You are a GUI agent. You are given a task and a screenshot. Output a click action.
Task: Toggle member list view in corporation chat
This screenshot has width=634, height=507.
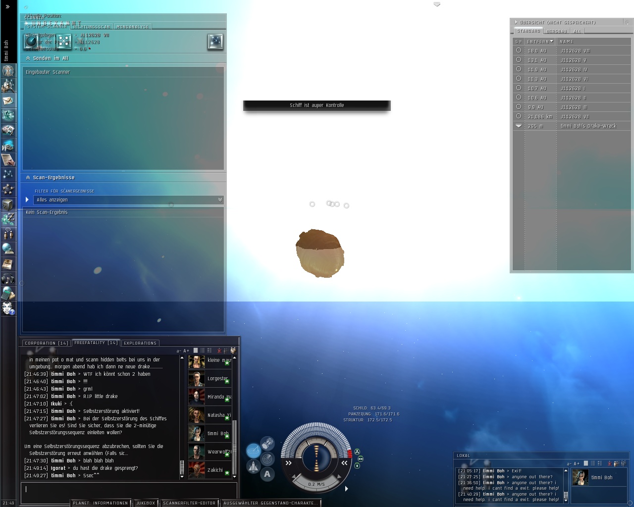[x=233, y=351]
